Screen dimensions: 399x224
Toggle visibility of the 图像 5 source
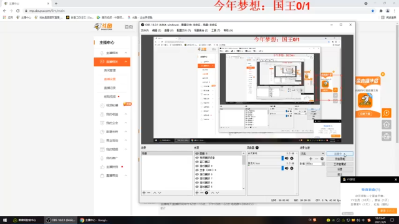[x=197, y=154]
